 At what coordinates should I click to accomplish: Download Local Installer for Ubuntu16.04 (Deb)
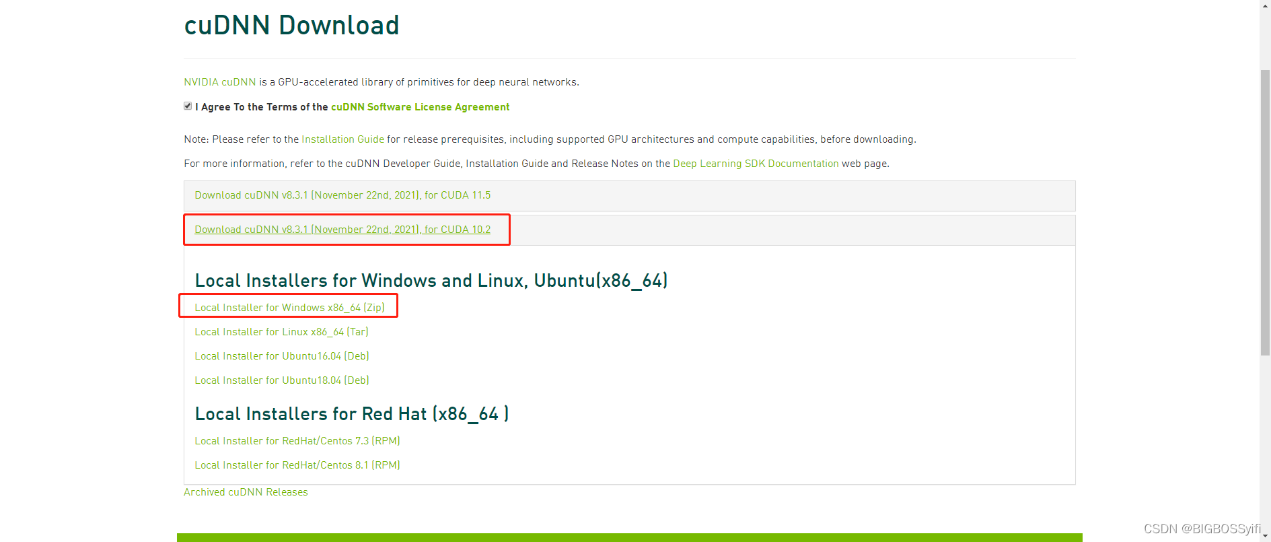pos(282,356)
